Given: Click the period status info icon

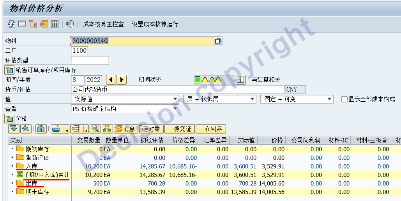Looking at the screenshot, I should pyautogui.click(x=241, y=80).
